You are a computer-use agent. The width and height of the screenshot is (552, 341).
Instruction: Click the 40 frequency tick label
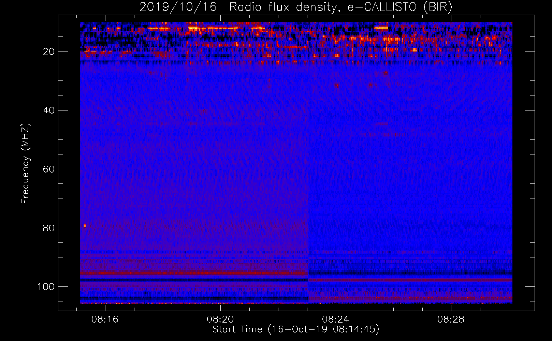pyautogui.click(x=49, y=110)
